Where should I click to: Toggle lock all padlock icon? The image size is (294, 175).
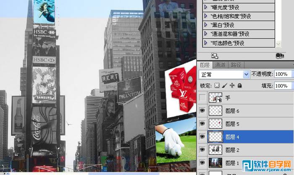[x=239, y=85]
